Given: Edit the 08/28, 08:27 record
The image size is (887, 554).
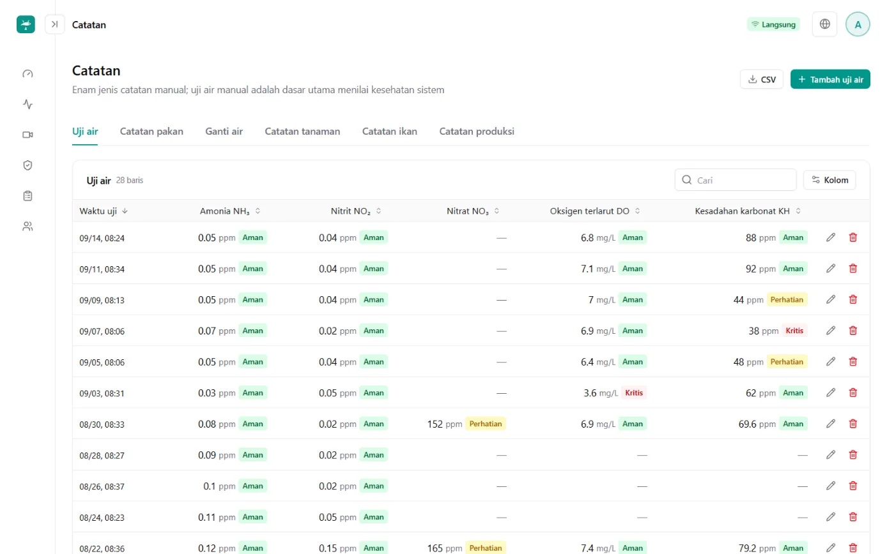Looking at the screenshot, I should (831, 454).
